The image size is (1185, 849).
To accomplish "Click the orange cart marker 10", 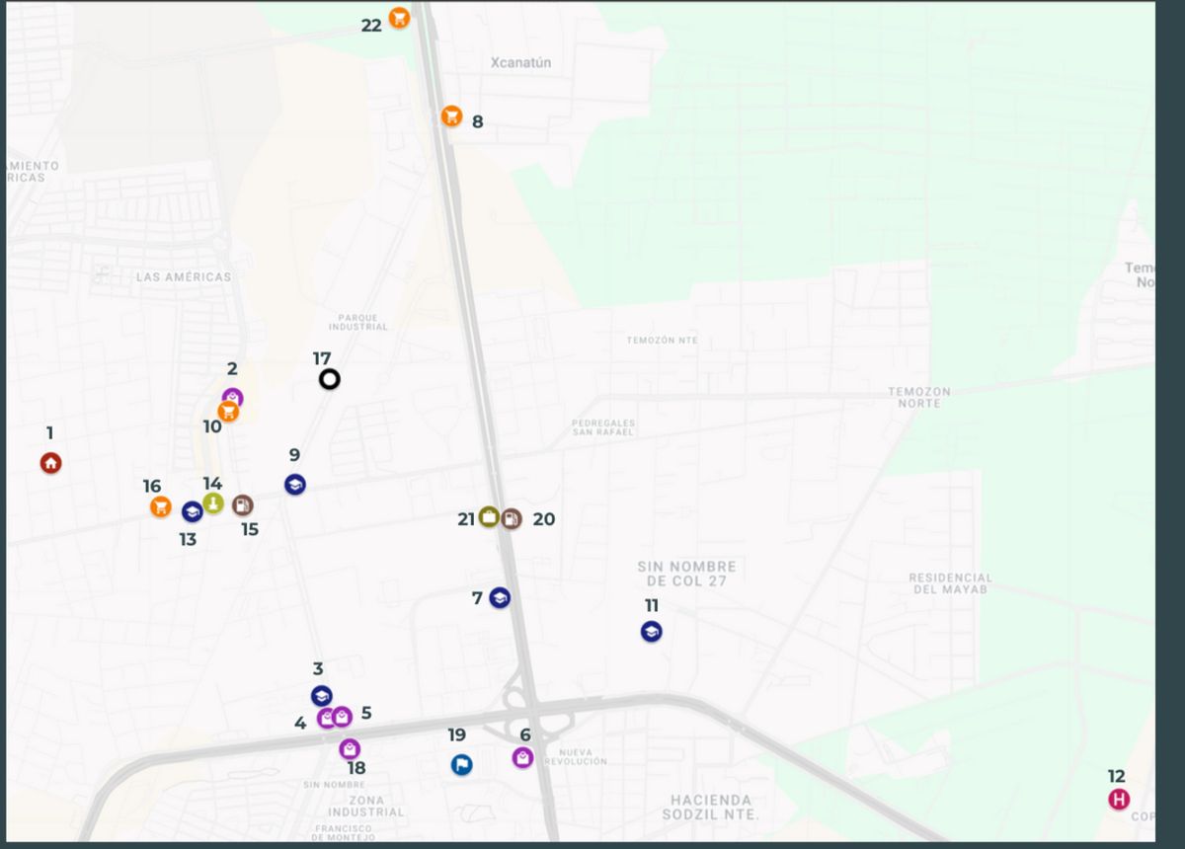I will [x=228, y=413].
